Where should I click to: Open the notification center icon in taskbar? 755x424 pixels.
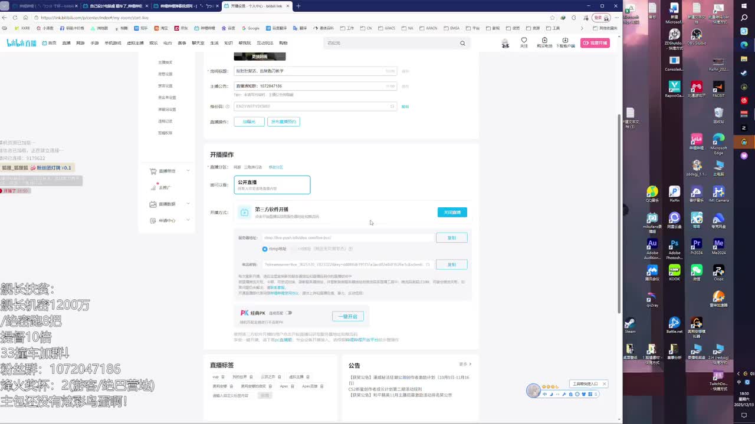click(744, 415)
